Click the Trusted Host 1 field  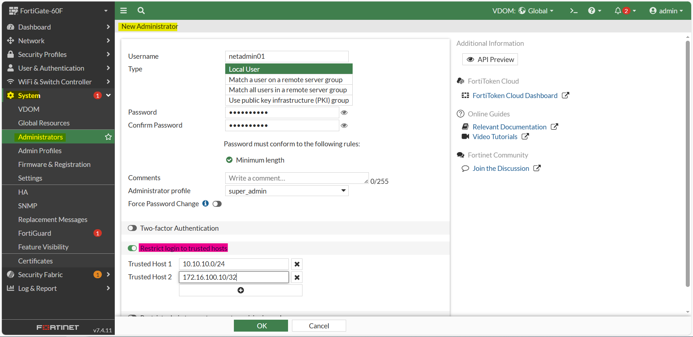(234, 264)
